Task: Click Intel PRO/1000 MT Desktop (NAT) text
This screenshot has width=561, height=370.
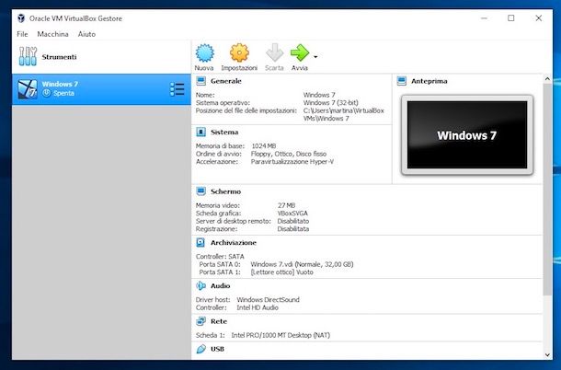Action: (x=280, y=335)
